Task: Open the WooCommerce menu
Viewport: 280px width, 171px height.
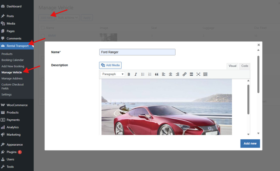Action: tap(17, 105)
